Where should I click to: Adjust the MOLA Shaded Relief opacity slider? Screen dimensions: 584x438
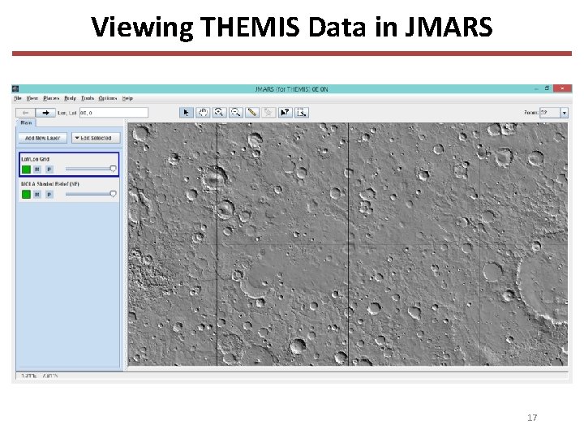(91, 194)
